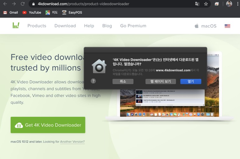Open Chrome three-dot menu
This screenshot has width=240, height=159.
(x=238, y=4)
